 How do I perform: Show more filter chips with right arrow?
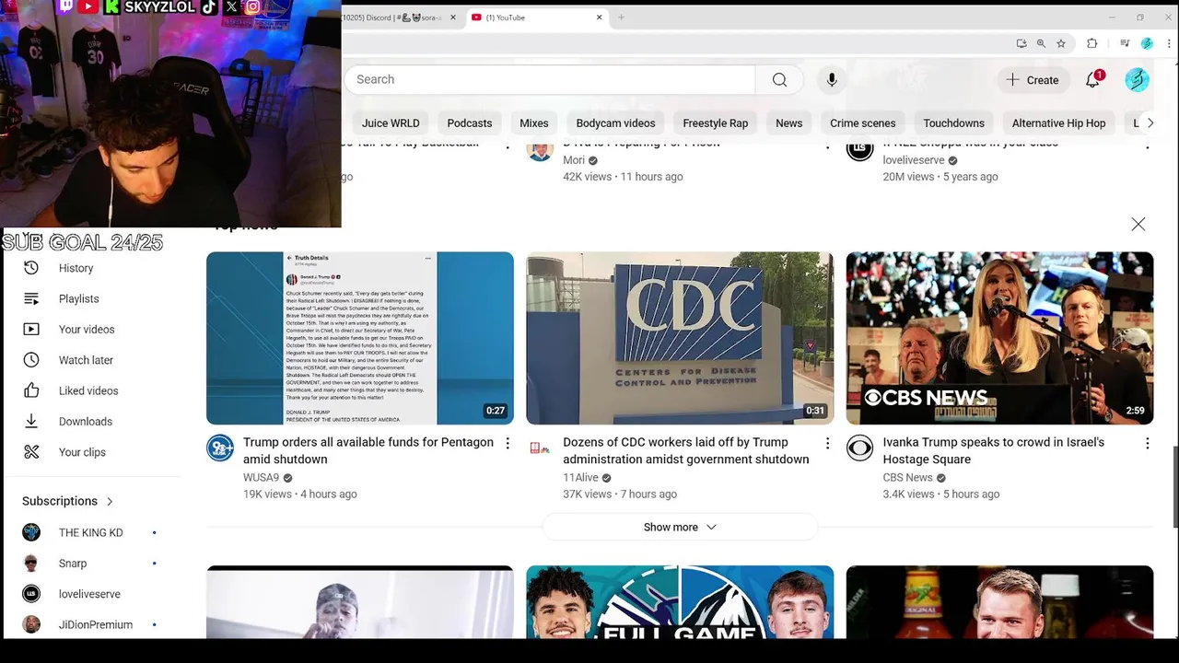tap(1150, 123)
